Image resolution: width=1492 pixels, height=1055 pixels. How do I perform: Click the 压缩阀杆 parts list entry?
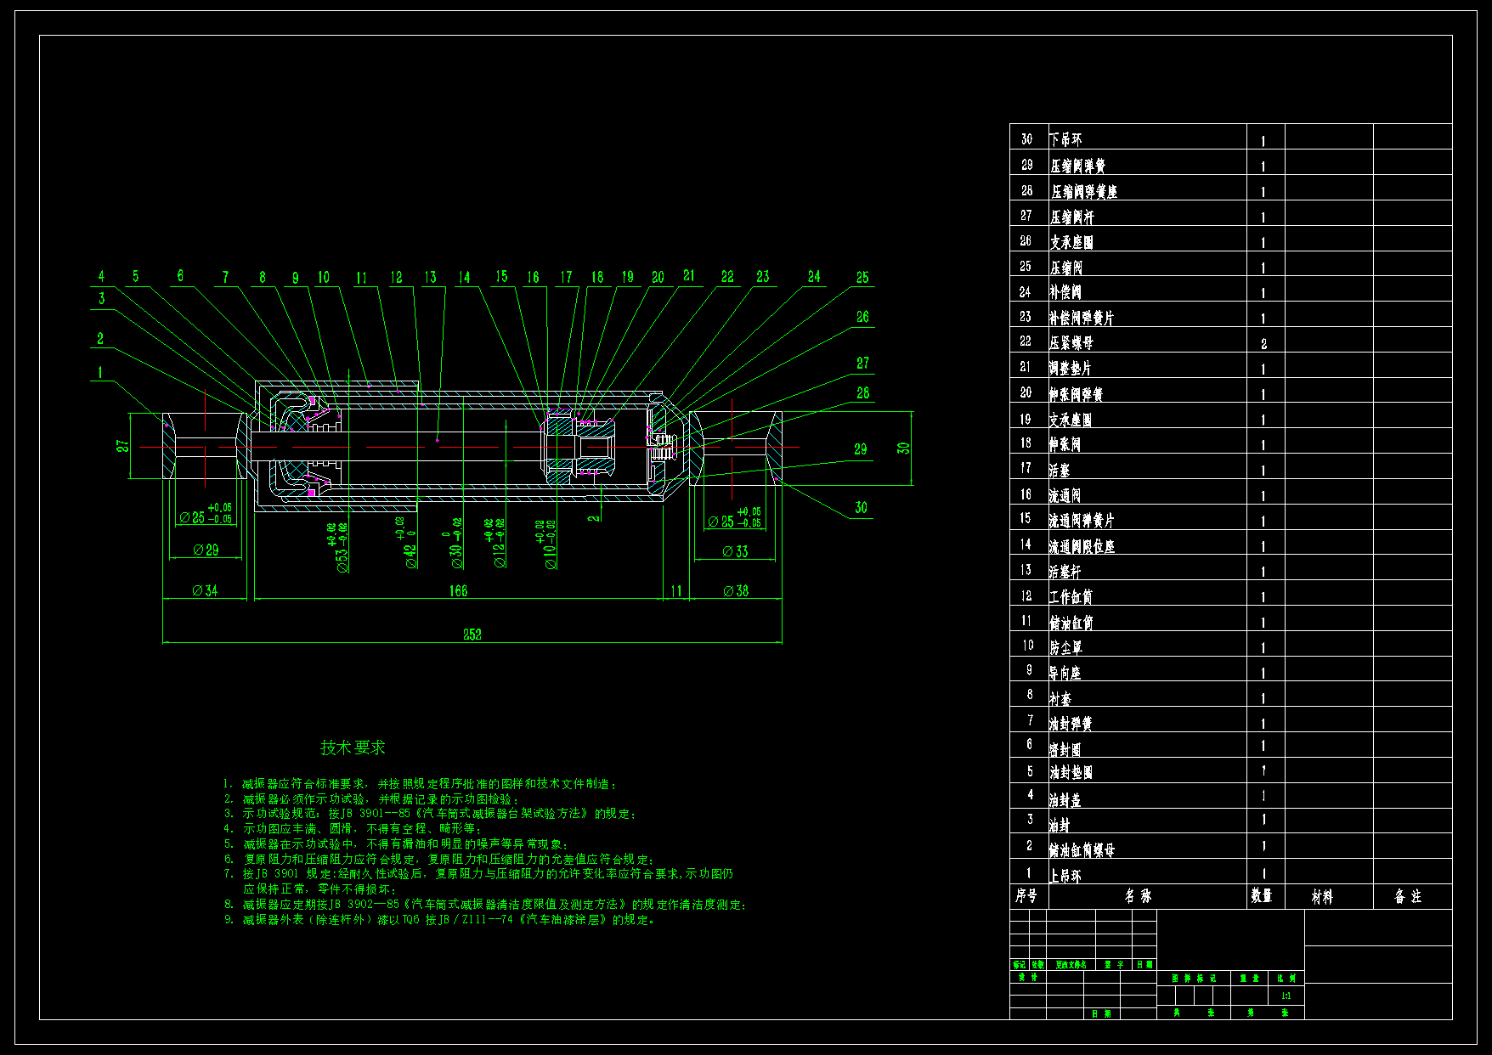(x=1072, y=217)
